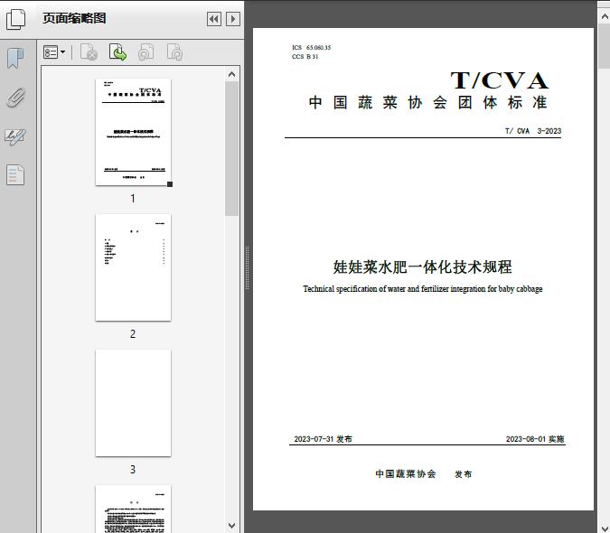Click the '发布' word beside publisher name
The height and width of the screenshot is (533, 610).
(x=463, y=474)
